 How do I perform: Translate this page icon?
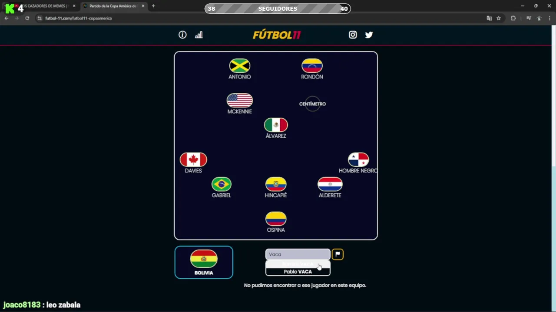click(x=489, y=18)
